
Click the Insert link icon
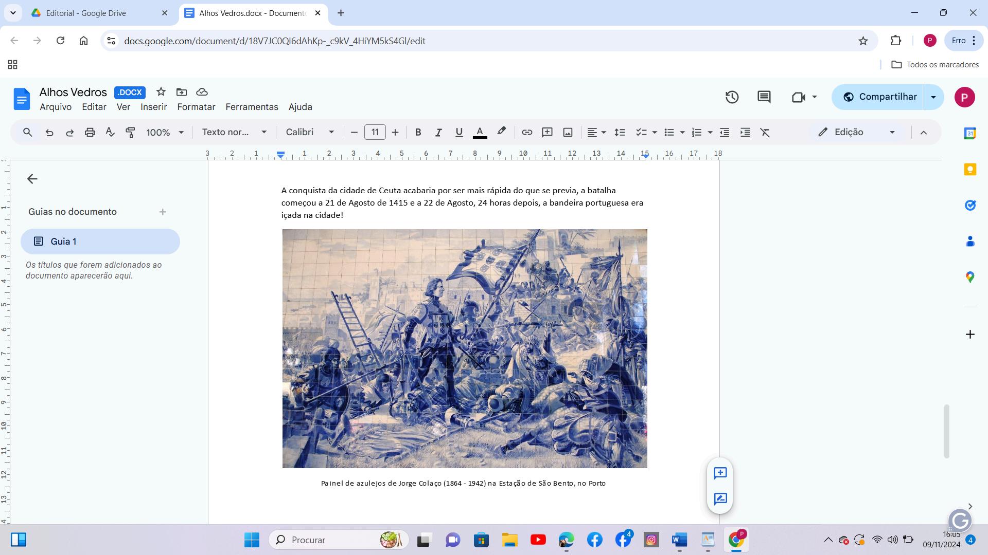526,133
